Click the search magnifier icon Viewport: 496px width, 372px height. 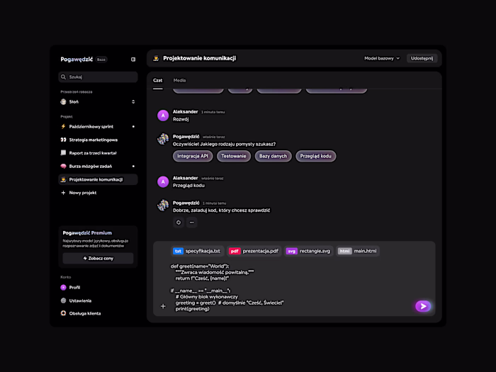tap(63, 77)
